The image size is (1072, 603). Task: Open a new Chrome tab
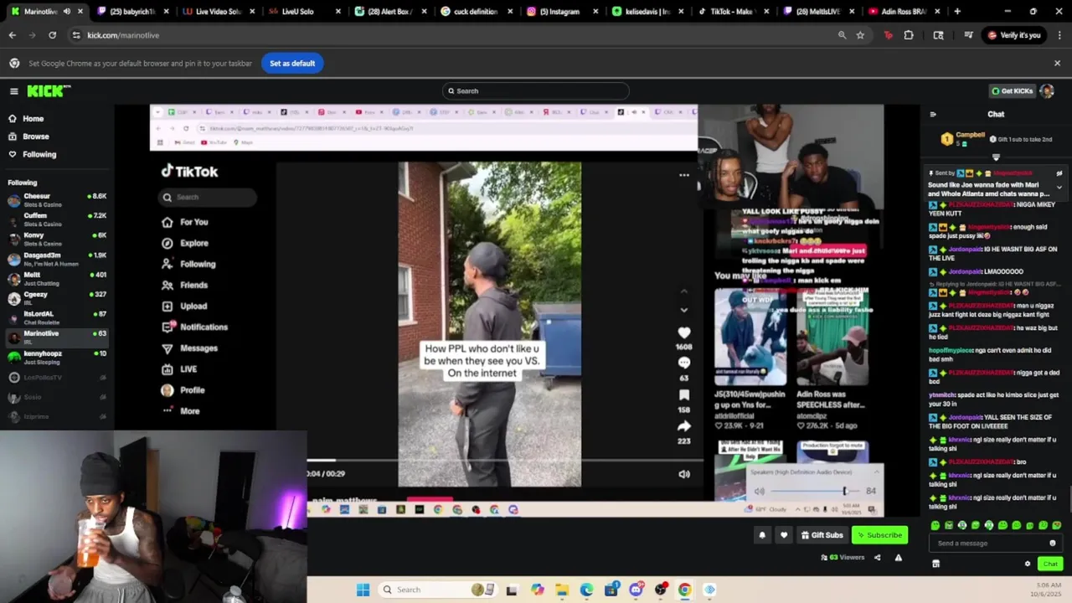click(x=957, y=12)
